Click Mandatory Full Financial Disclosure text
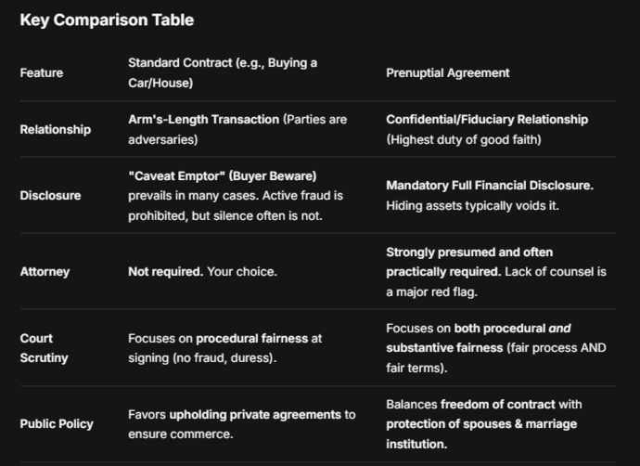Screen dimensions: 640x466 [490, 186]
